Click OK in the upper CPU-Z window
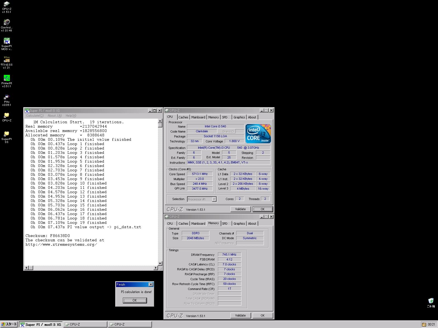 click(263, 209)
